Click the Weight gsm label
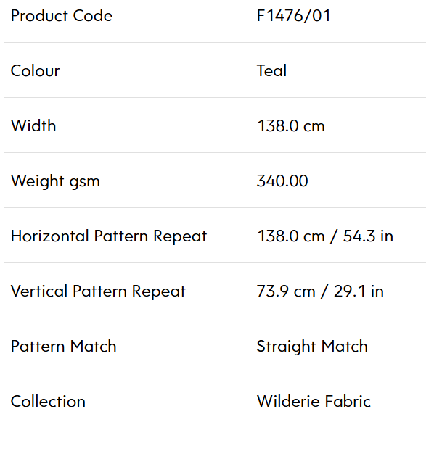The image size is (434, 451). pos(55,181)
